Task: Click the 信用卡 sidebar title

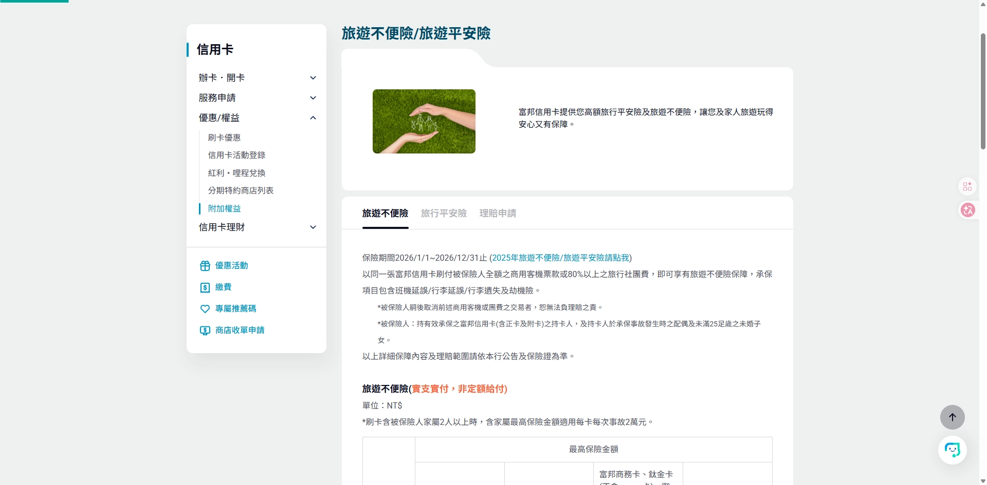Action: pyautogui.click(x=215, y=50)
